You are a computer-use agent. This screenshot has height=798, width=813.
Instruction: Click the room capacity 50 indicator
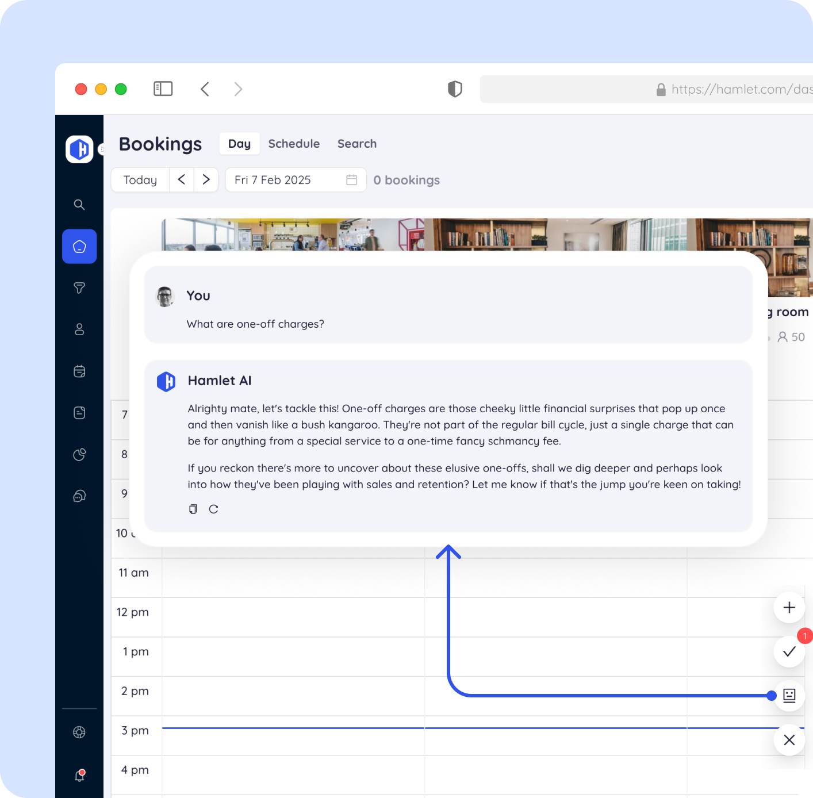tap(791, 337)
